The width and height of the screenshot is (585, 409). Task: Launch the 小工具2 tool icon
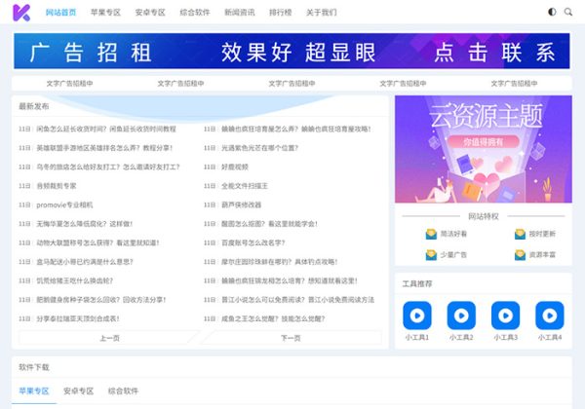[461, 316]
